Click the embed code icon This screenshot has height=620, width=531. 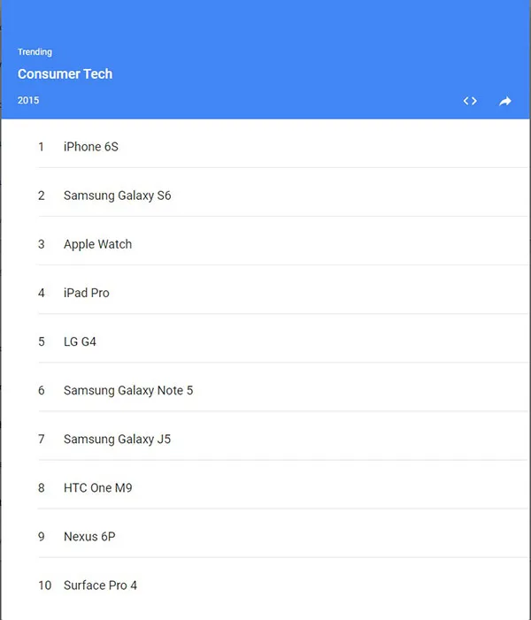pyautogui.click(x=470, y=101)
